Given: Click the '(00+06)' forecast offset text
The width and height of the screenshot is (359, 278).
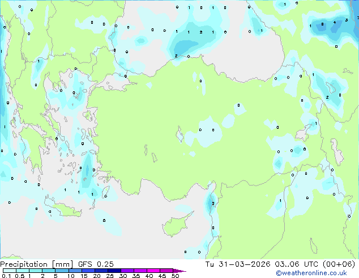Looking at the screenshot, I should (x=339, y=264).
